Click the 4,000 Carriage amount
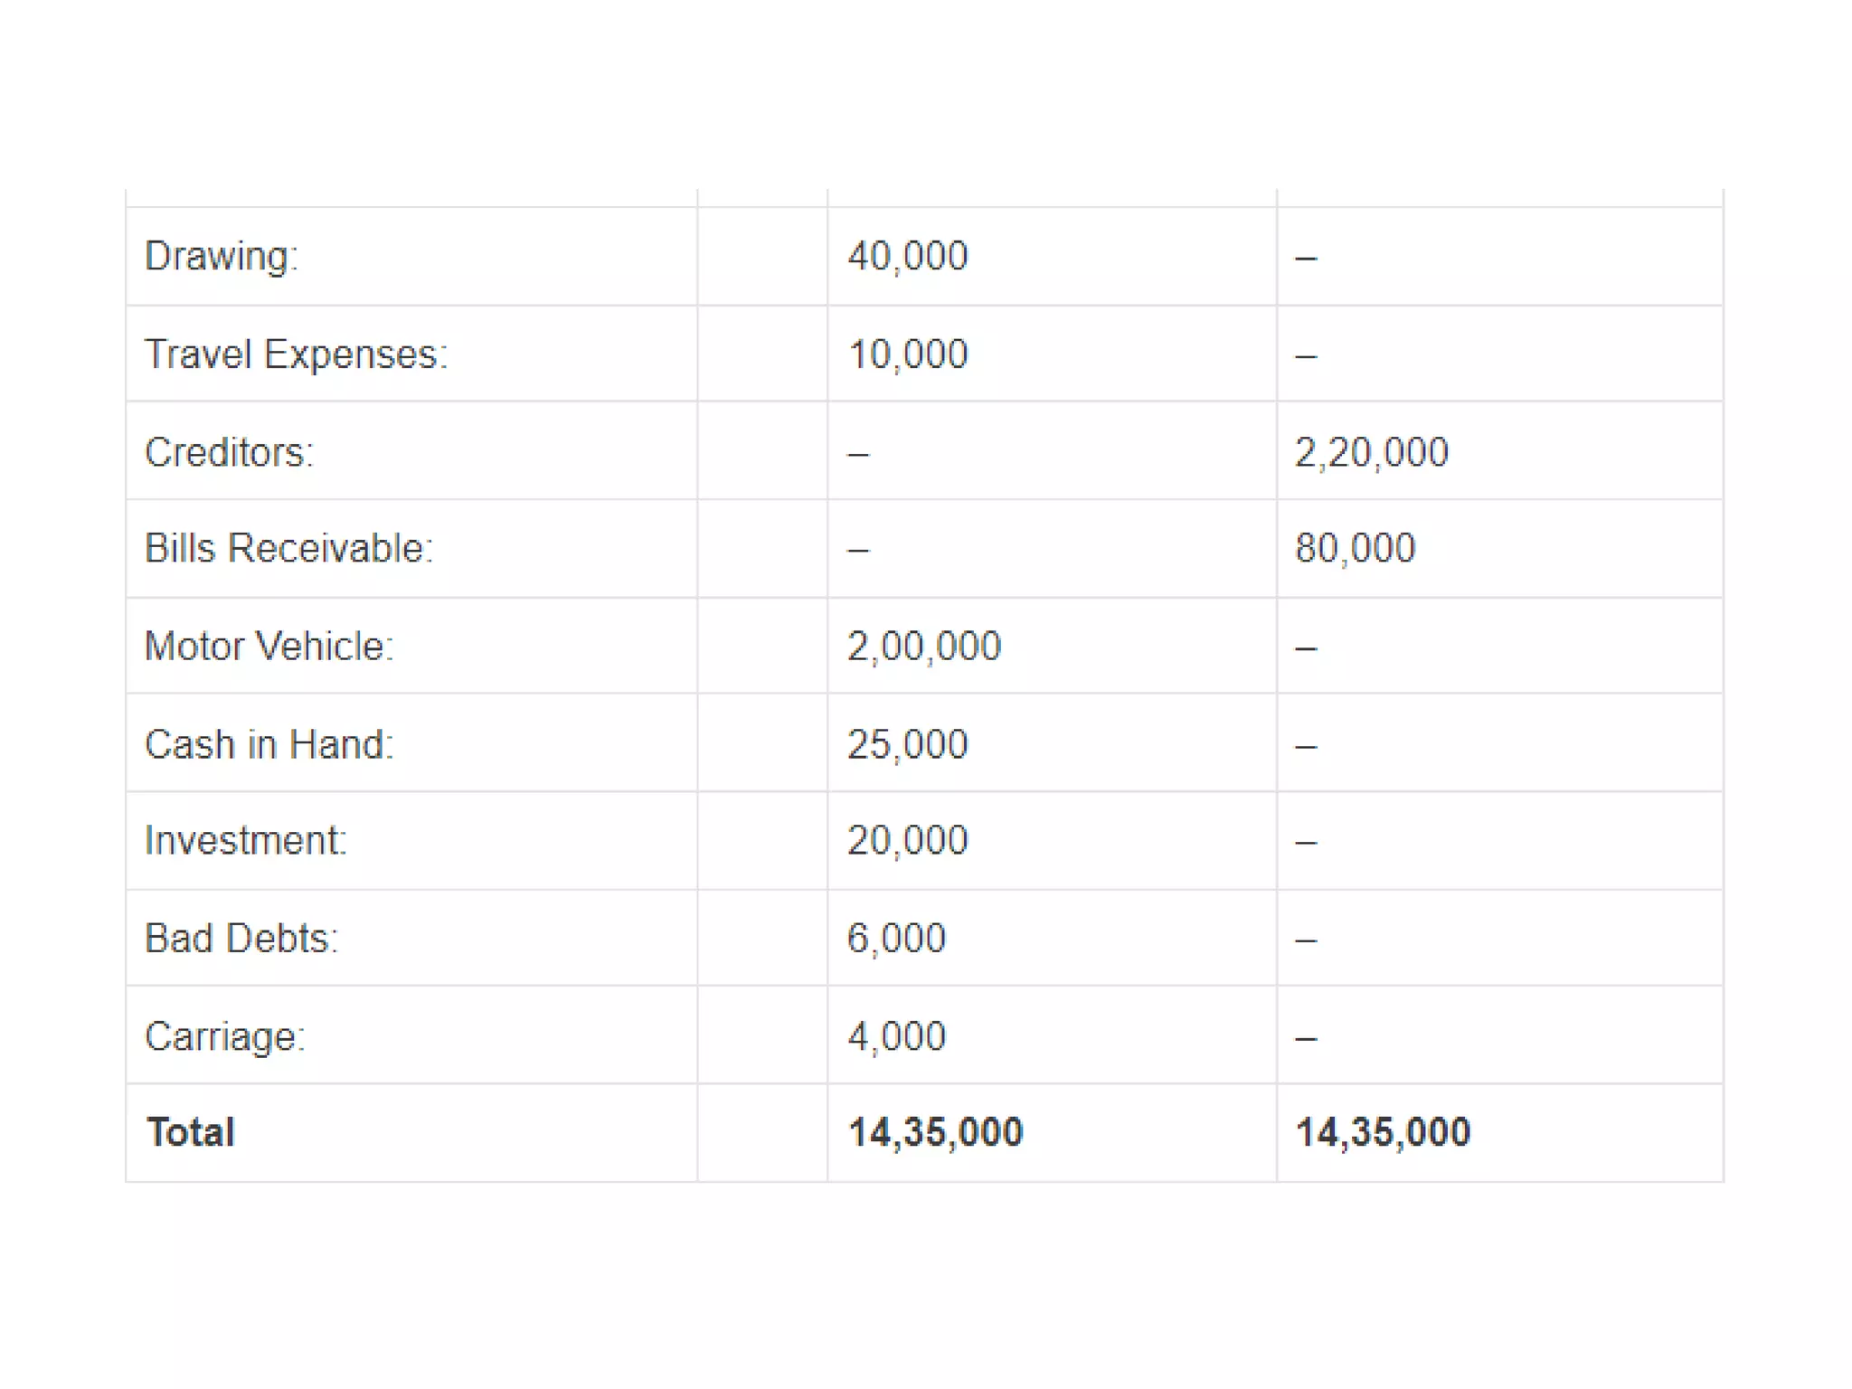Screen dimensions: 1852x1389 tap(896, 1036)
